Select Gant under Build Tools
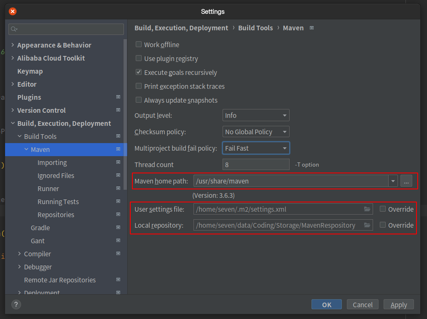Screen dimensions: 427x319 click(x=38, y=241)
